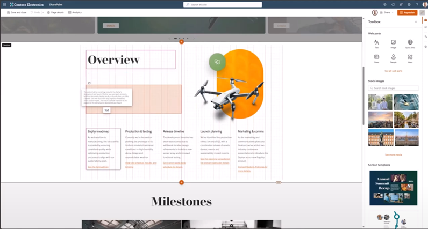Click the Section label tag
Image resolution: width=428 pixels, height=229 pixels.
click(x=6, y=45)
